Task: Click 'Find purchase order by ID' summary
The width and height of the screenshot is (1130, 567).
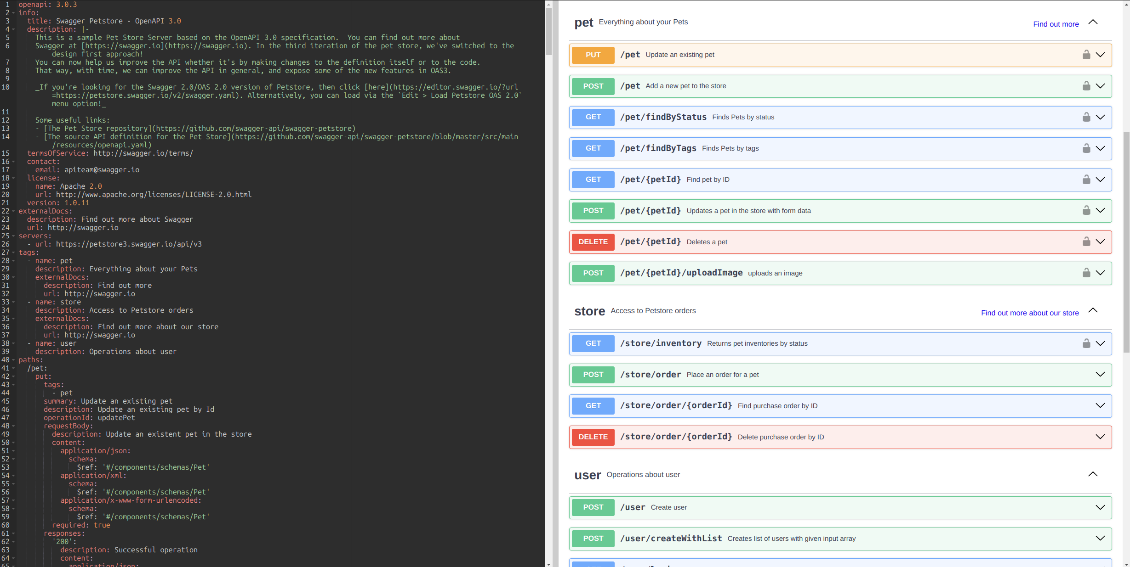Action: pos(777,406)
